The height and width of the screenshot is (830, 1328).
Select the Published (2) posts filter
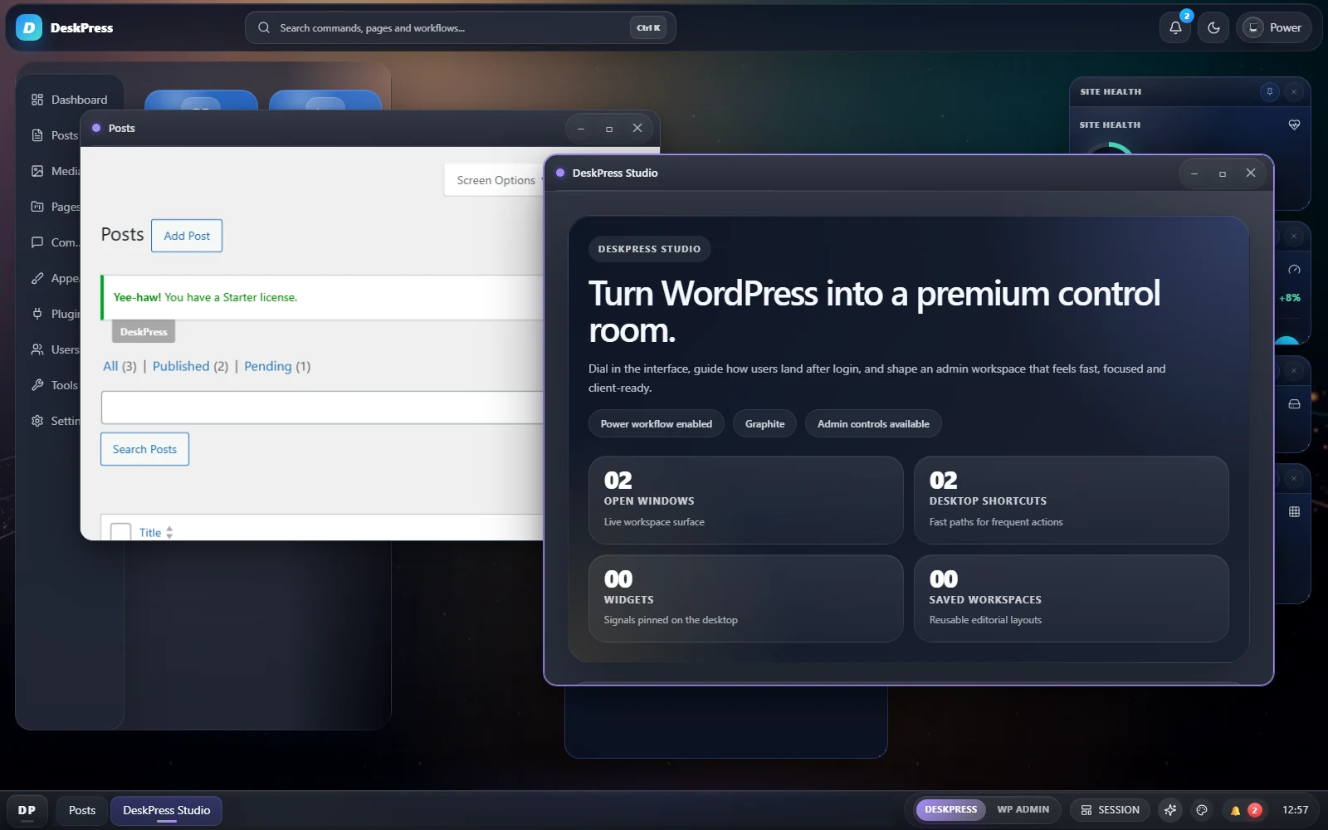pyautogui.click(x=190, y=366)
